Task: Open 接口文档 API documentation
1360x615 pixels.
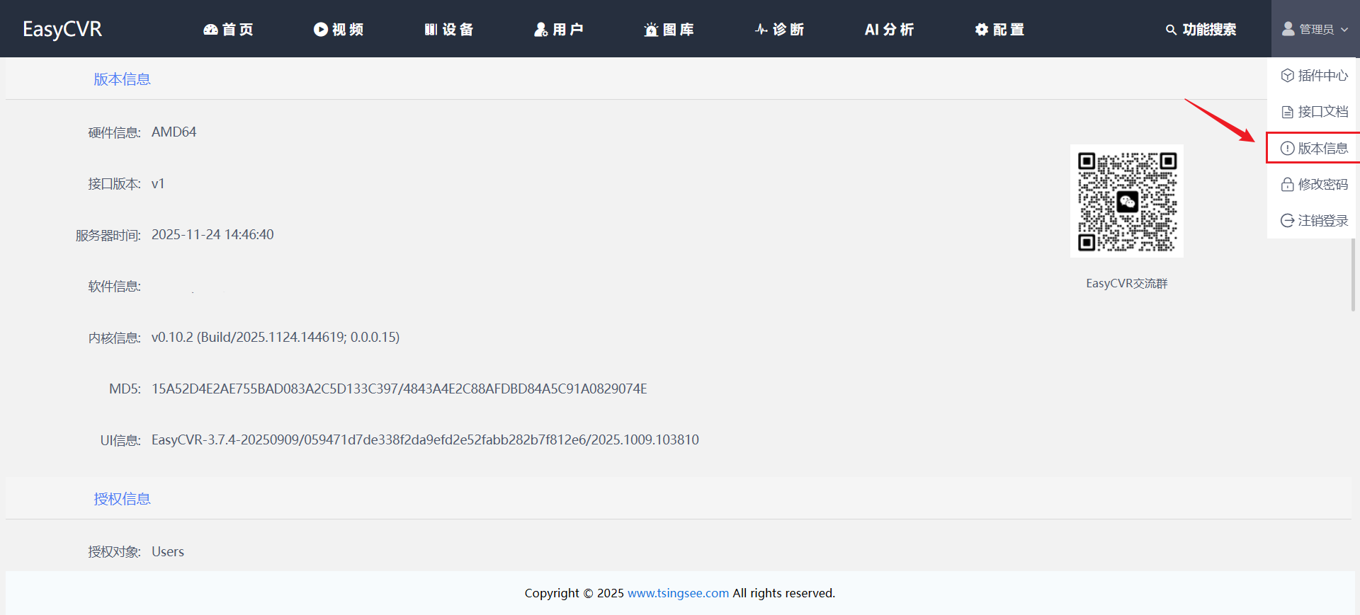Action: click(1315, 112)
